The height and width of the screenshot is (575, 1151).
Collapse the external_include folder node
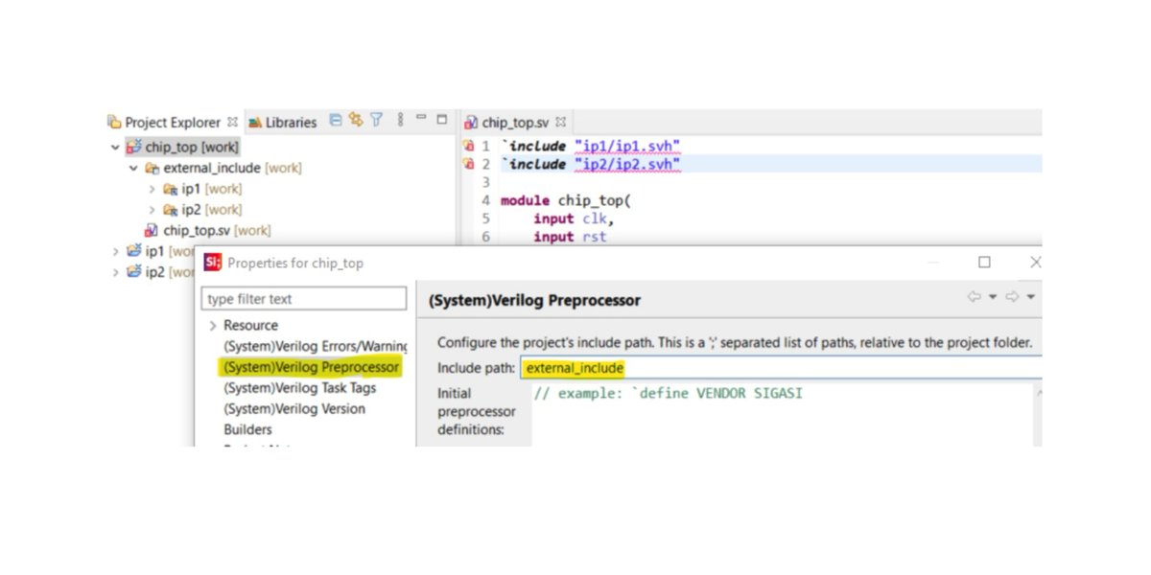click(134, 168)
